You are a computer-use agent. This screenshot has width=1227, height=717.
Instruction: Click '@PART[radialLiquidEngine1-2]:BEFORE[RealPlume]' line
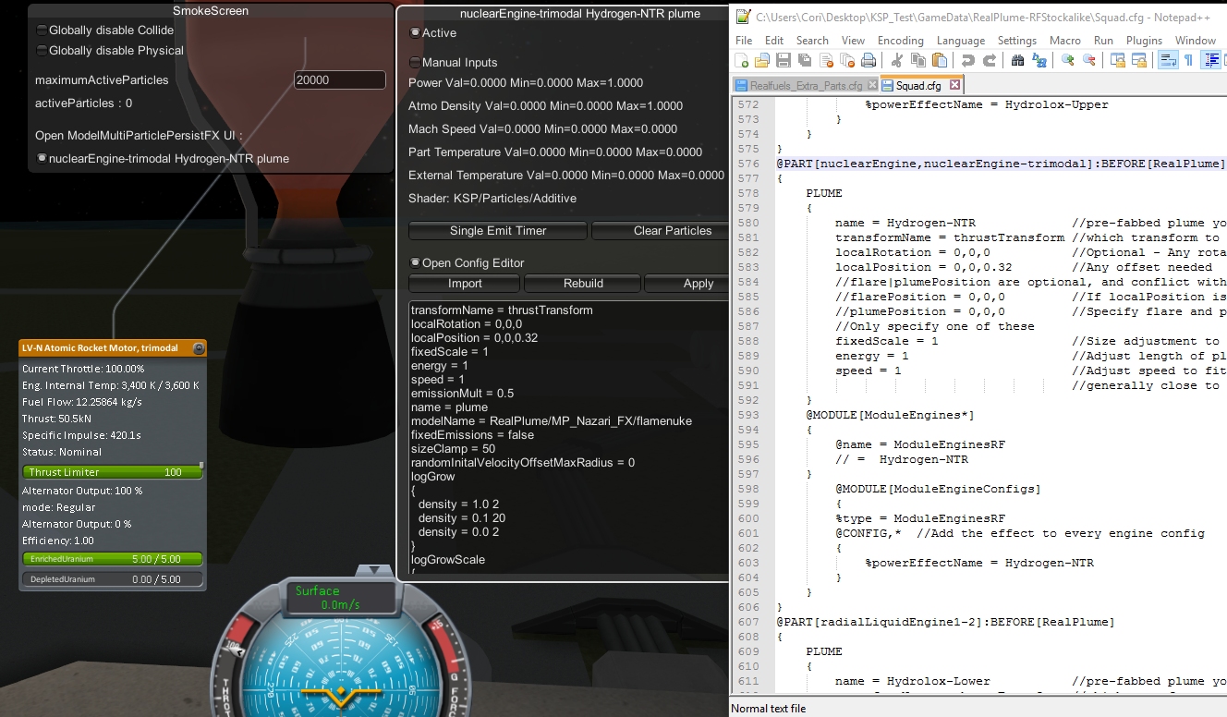tap(945, 622)
